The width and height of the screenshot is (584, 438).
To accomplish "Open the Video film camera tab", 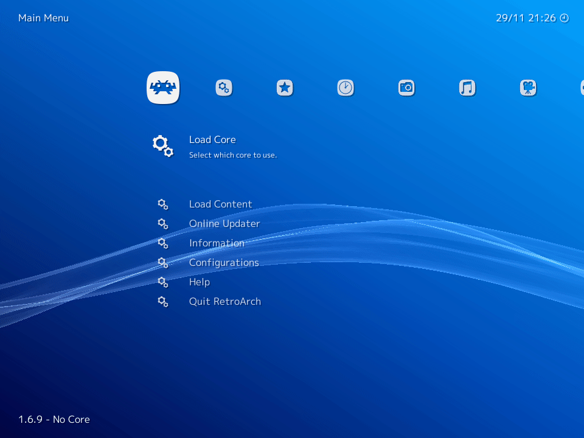I will tap(528, 88).
